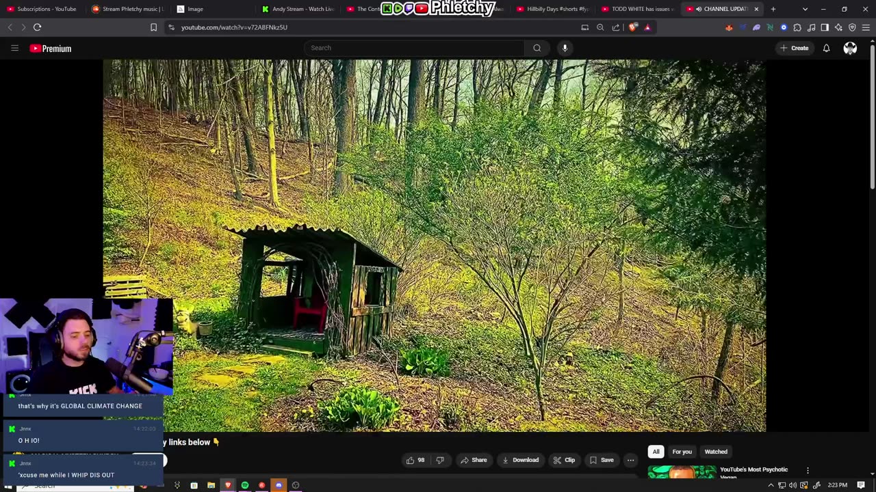Open the browser extensions puzzle icon
Image resolution: width=876 pixels, height=492 pixels.
click(x=797, y=27)
